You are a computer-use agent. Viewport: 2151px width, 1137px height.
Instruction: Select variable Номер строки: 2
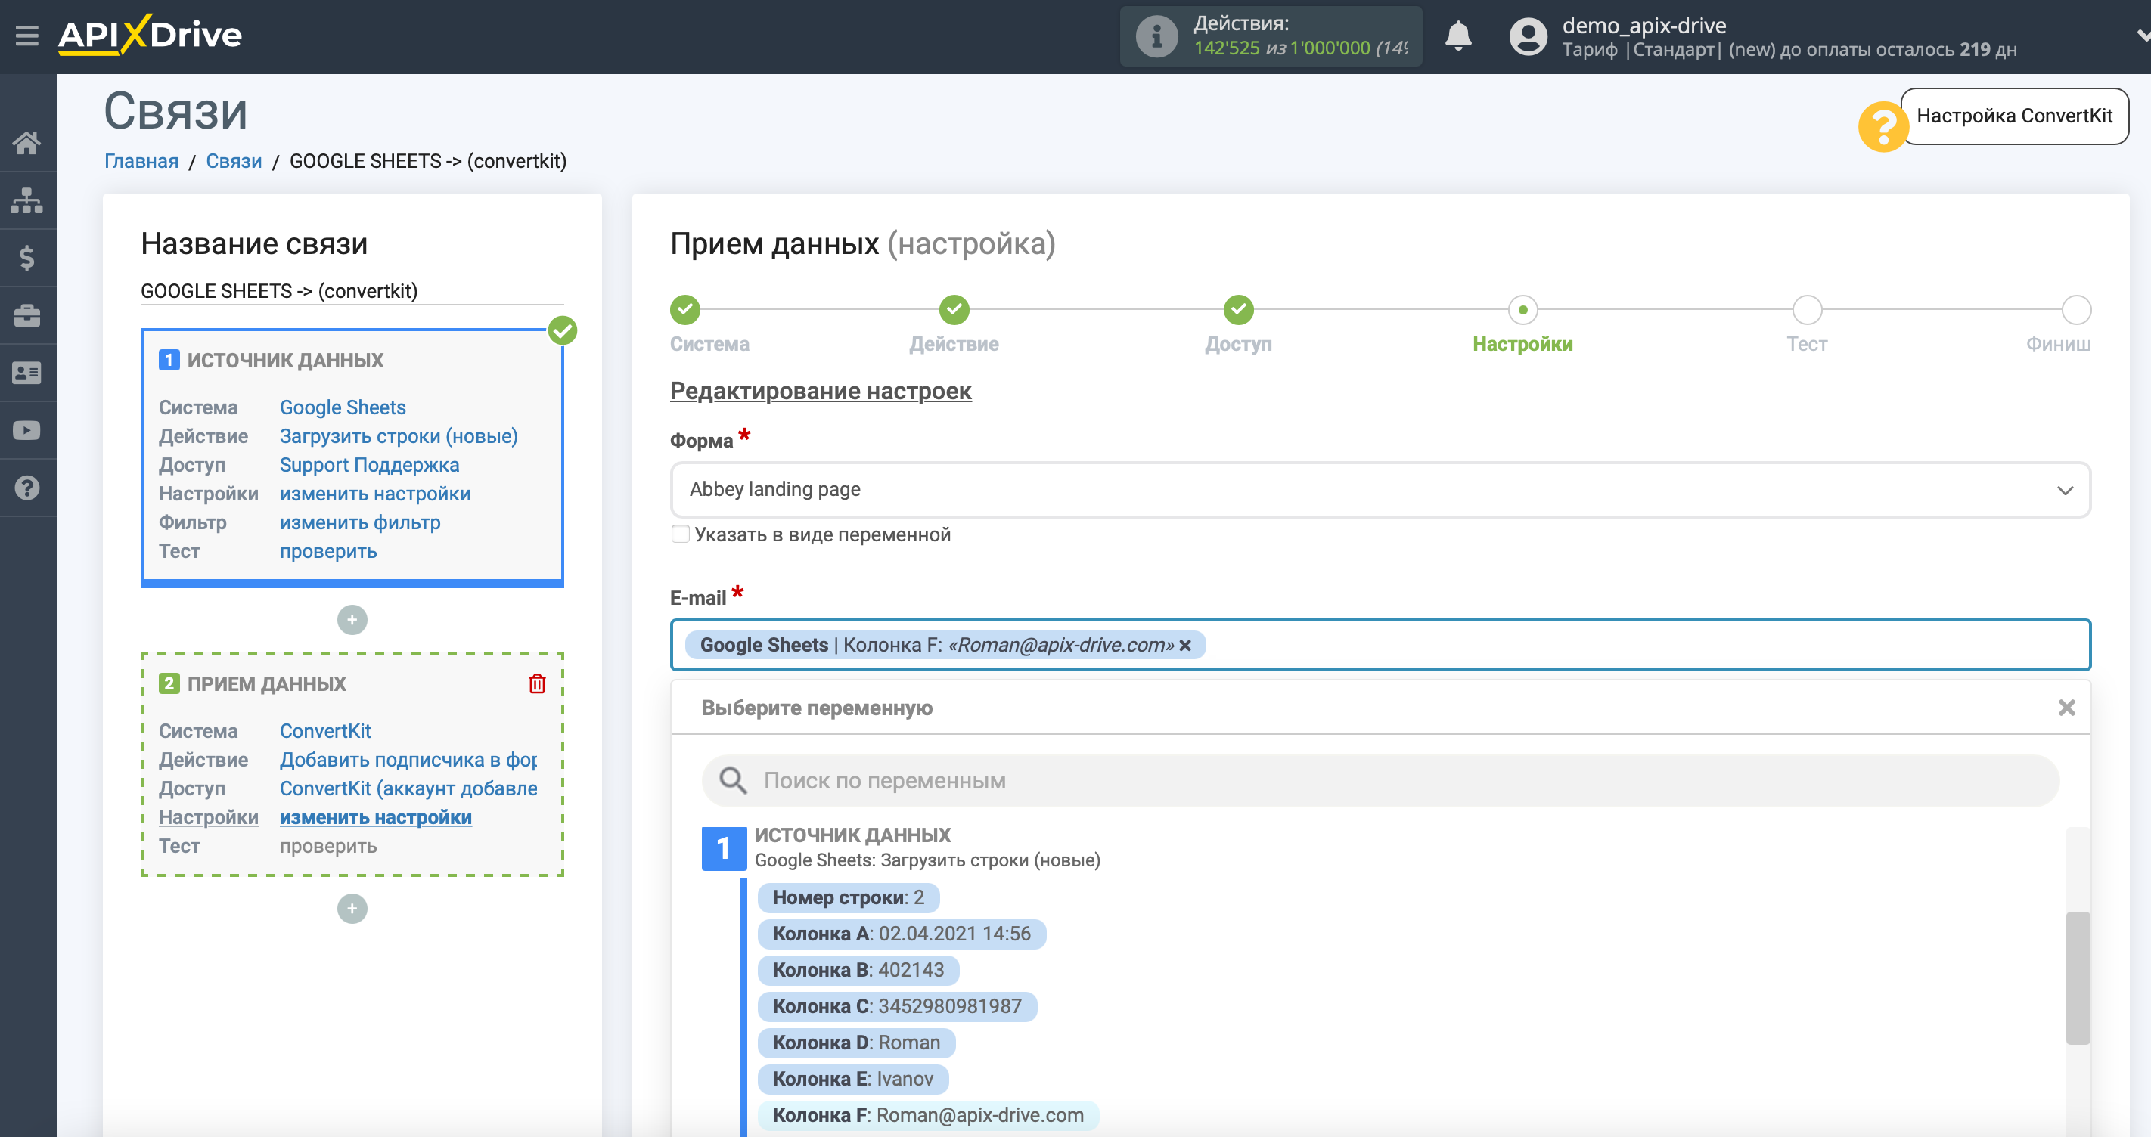tap(849, 897)
